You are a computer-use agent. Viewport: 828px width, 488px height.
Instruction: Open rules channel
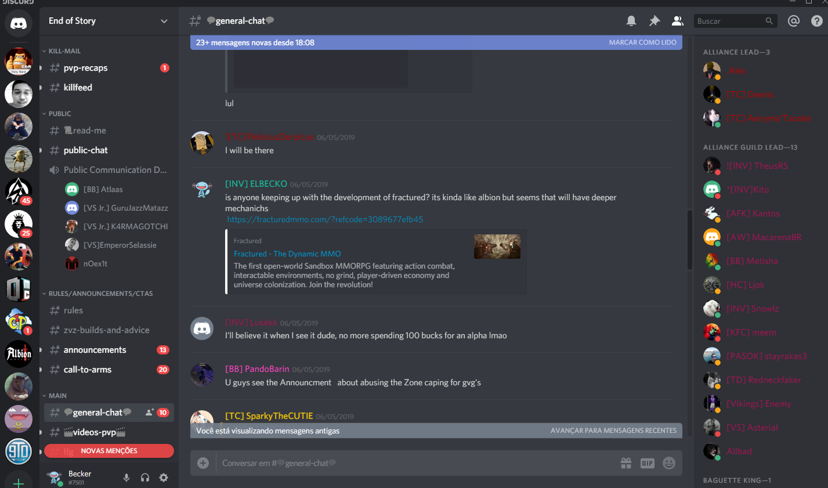109,310
